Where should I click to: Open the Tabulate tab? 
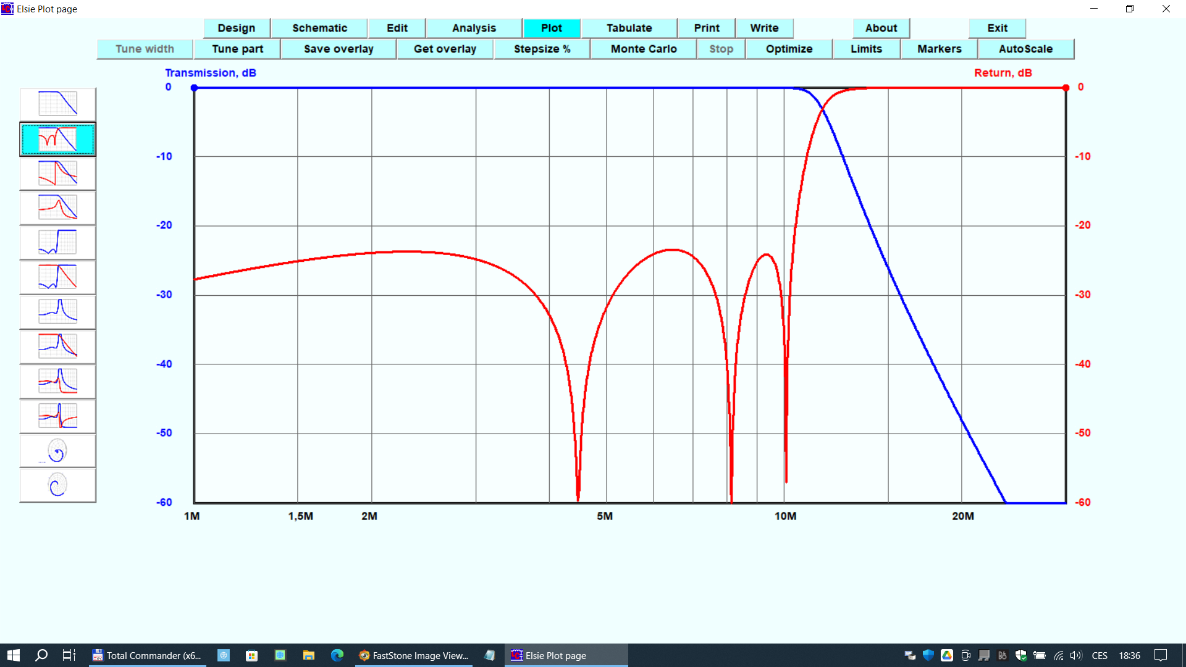629,28
